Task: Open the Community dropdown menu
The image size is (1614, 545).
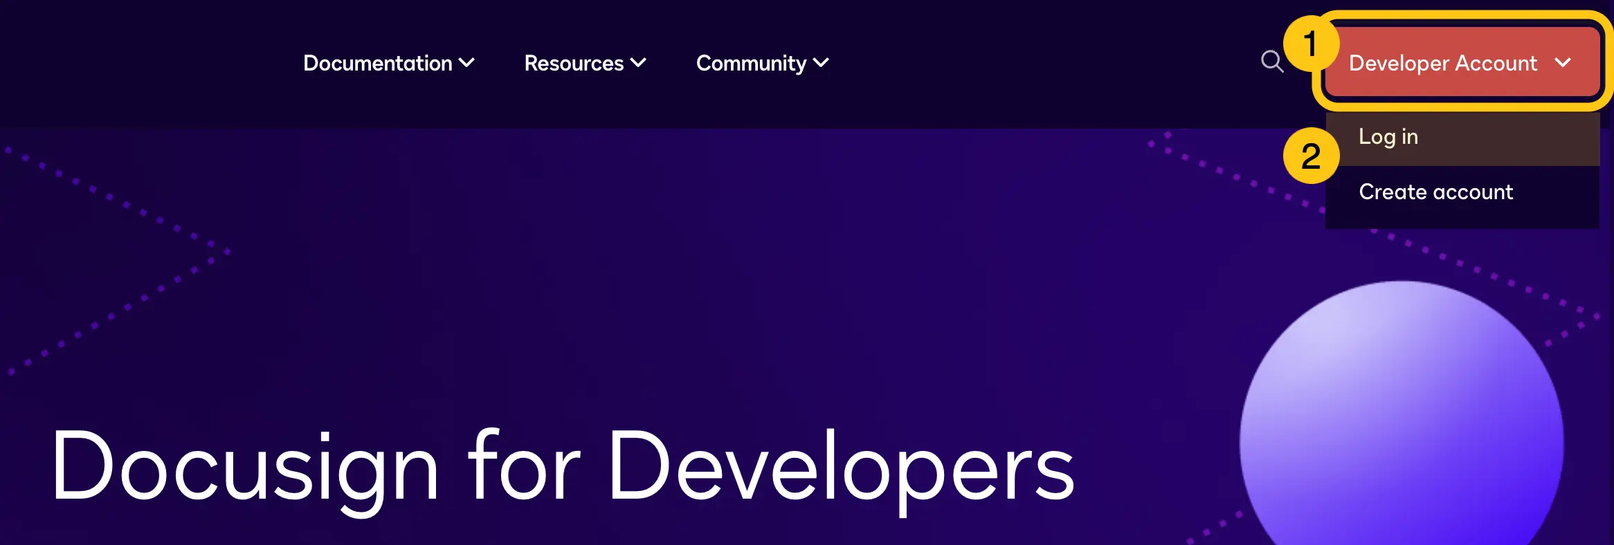Action: coord(763,63)
